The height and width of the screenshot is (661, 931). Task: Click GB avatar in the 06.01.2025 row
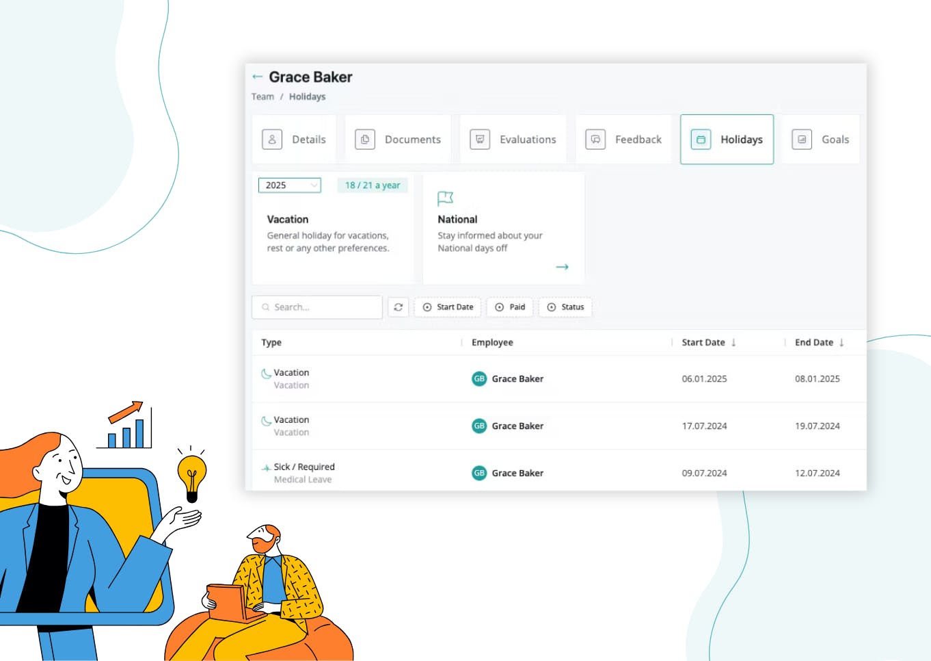pos(479,378)
